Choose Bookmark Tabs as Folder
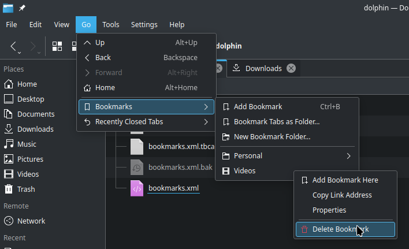This screenshot has width=409, height=249. pyautogui.click(x=287, y=122)
